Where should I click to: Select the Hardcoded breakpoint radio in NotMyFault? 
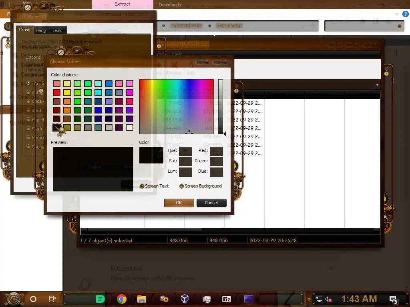(28, 138)
